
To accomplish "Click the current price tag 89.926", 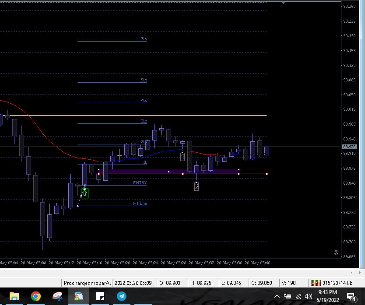I will click(349, 147).
